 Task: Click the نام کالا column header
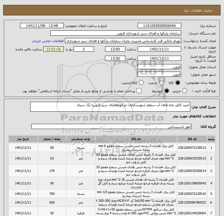pyautogui.click(x=136, y=139)
